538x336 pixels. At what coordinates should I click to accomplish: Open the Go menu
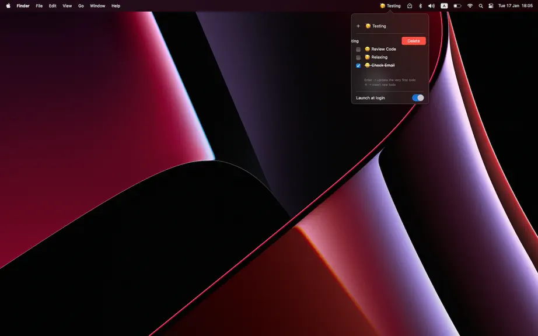(x=81, y=6)
